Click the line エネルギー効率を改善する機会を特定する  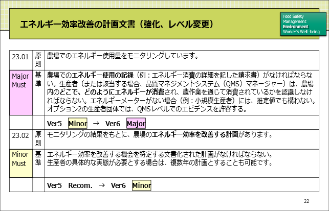(160, 154)
